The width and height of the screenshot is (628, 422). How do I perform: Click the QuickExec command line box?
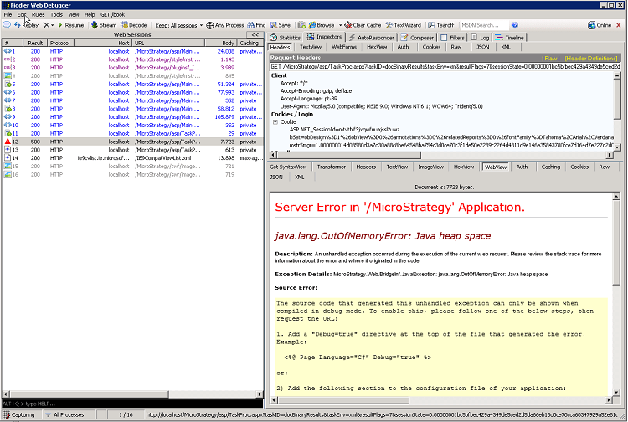[132, 404]
